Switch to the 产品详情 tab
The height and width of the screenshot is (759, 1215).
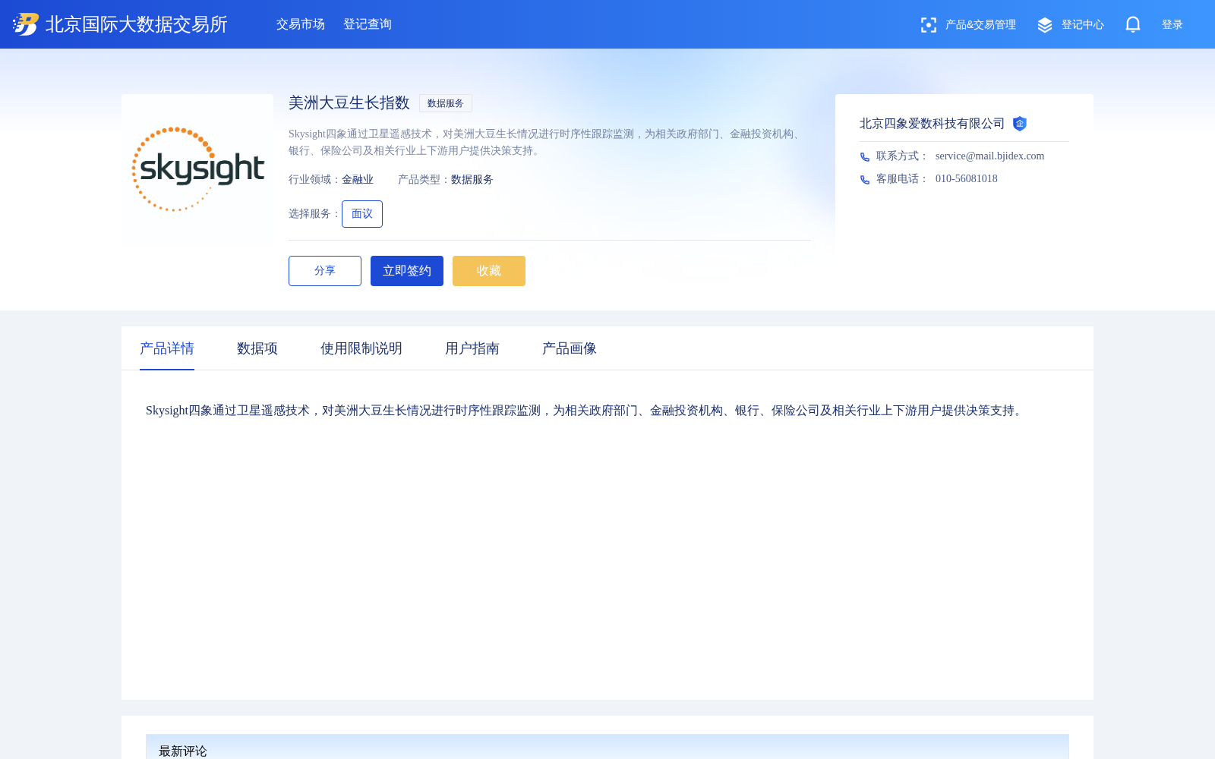167,348
